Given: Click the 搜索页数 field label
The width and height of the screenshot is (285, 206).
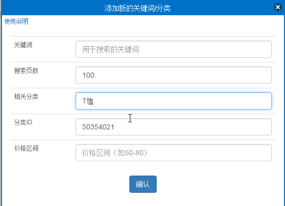Looking at the screenshot, I should pyautogui.click(x=26, y=71).
